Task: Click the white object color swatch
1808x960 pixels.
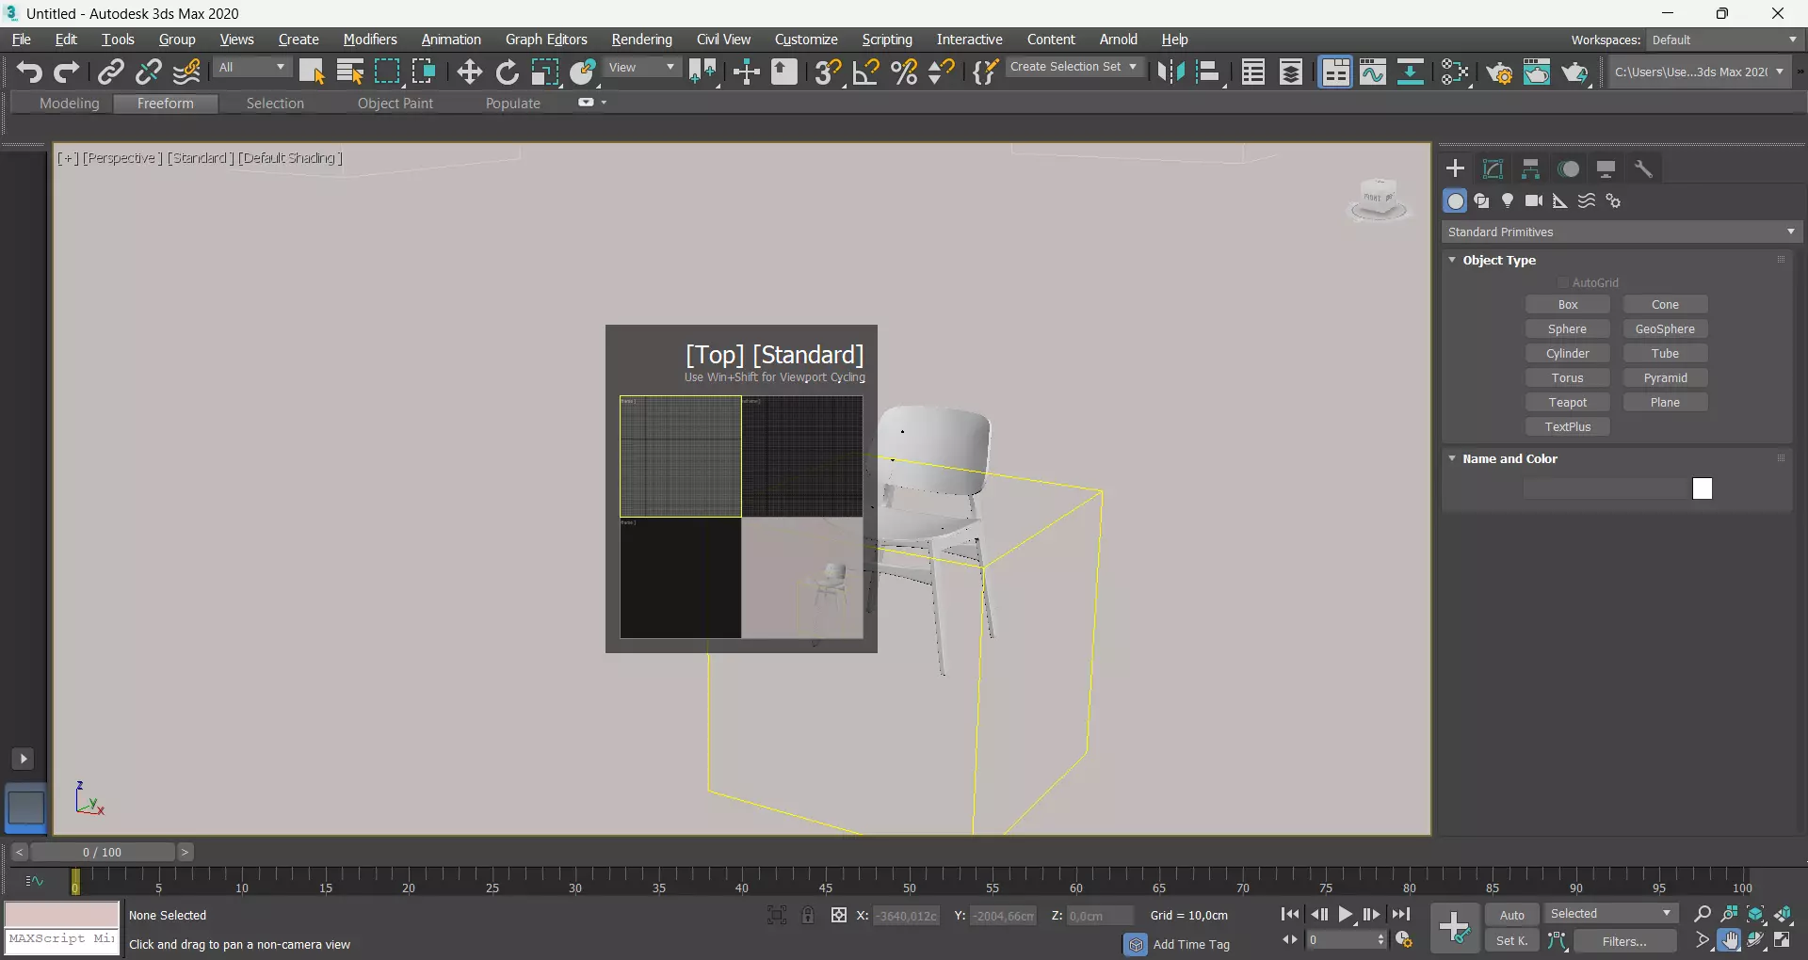Action: tap(1702, 488)
